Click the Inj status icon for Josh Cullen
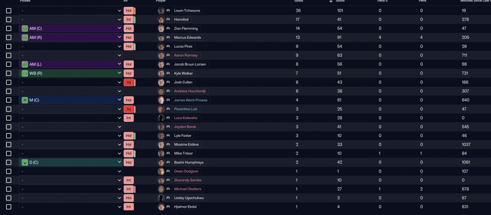Viewport: 491px width, 215px height. [x=129, y=82]
